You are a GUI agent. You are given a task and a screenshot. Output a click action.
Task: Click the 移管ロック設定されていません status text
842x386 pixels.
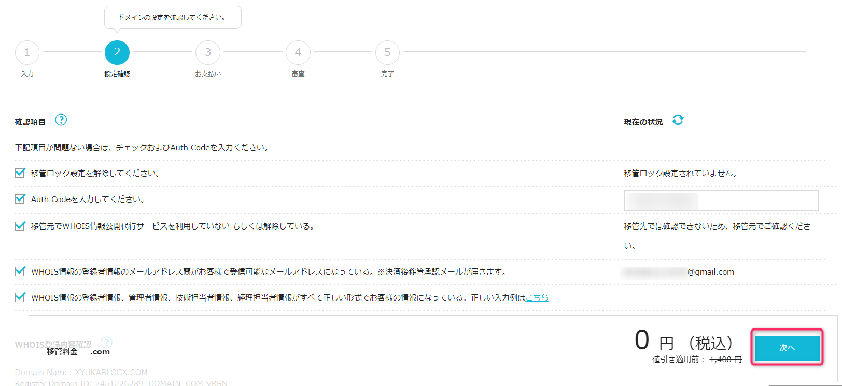[x=681, y=173]
